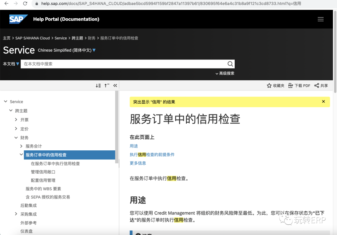Select 含 SEPA 授权的服务交易 in tree
Viewport: 337px width, 235px height.
(48, 197)
